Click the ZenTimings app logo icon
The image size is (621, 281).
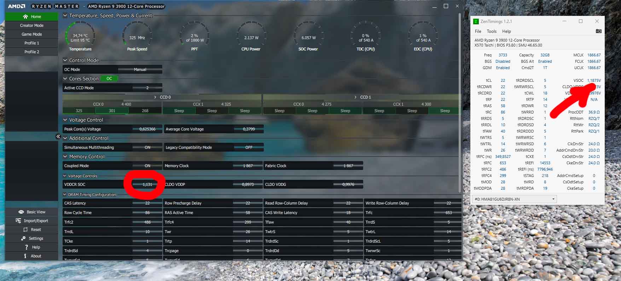476,22
